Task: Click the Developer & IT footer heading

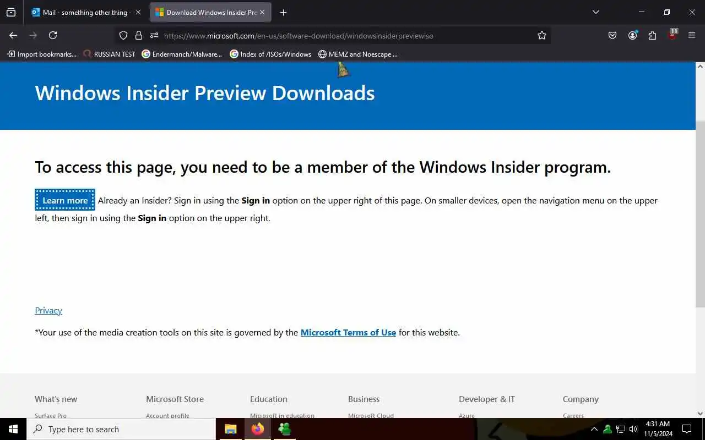Action: tap(486, 399)
